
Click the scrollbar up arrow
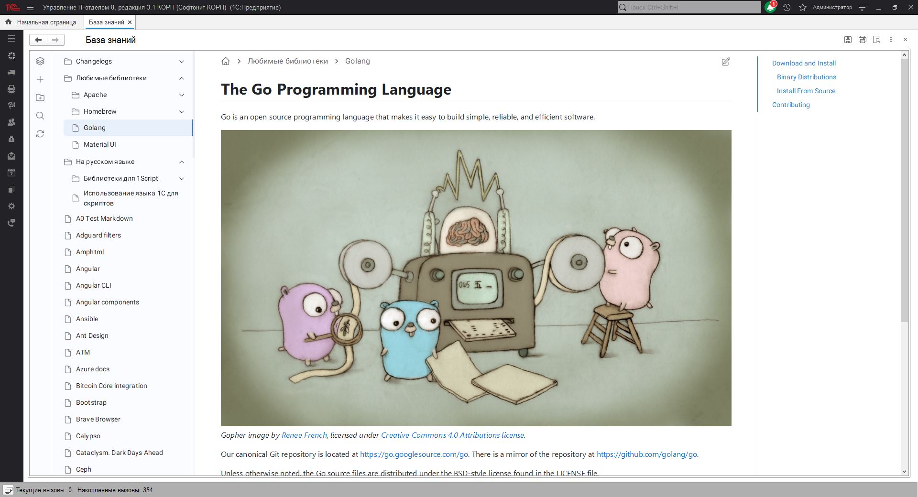pyautogui.click(x=904, y=55)
